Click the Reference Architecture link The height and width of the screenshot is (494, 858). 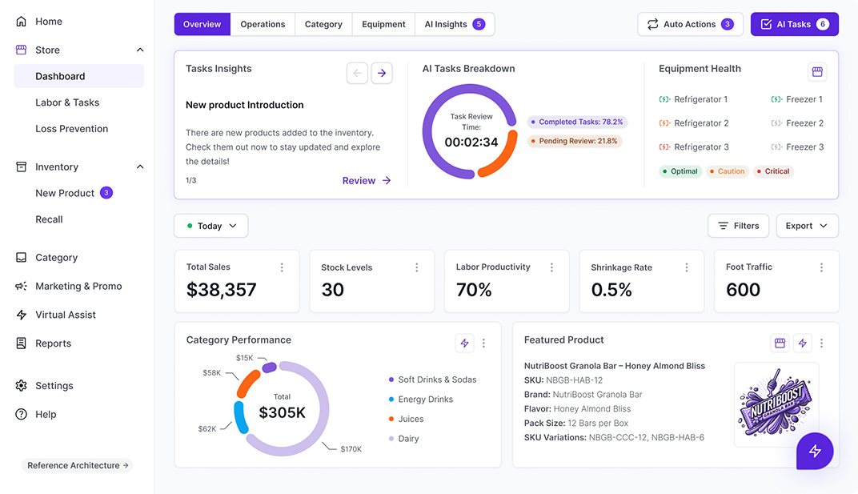pyautogui.click(x=77, y=465)
